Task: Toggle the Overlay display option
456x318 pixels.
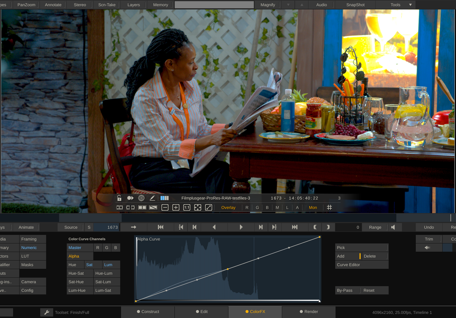Action: tap(228, 207)
